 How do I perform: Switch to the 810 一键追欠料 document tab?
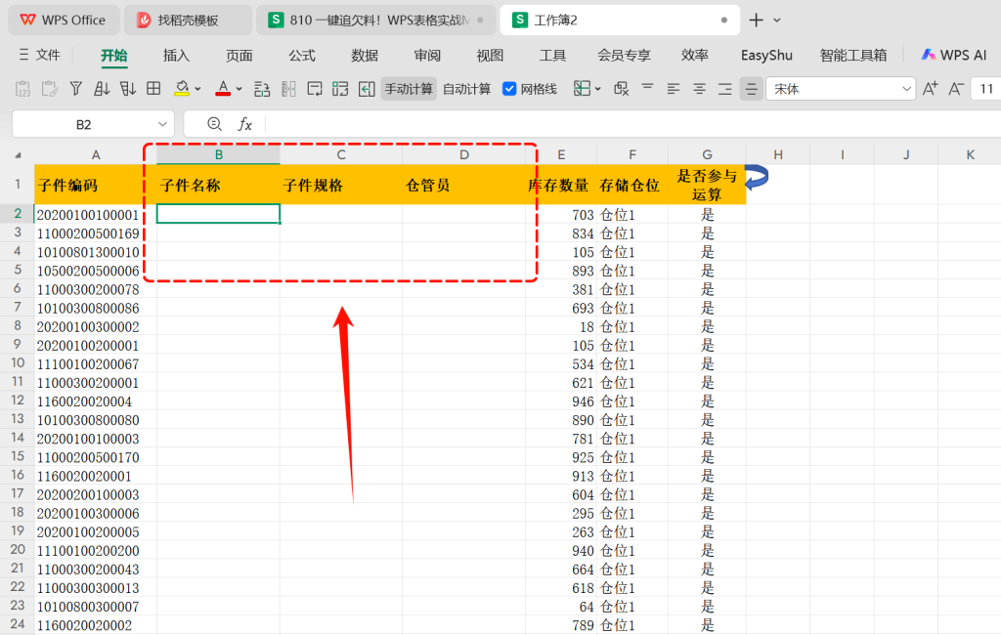[376, 20]
